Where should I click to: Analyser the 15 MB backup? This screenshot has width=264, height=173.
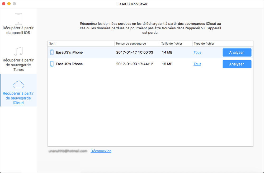tap(237, 64)
